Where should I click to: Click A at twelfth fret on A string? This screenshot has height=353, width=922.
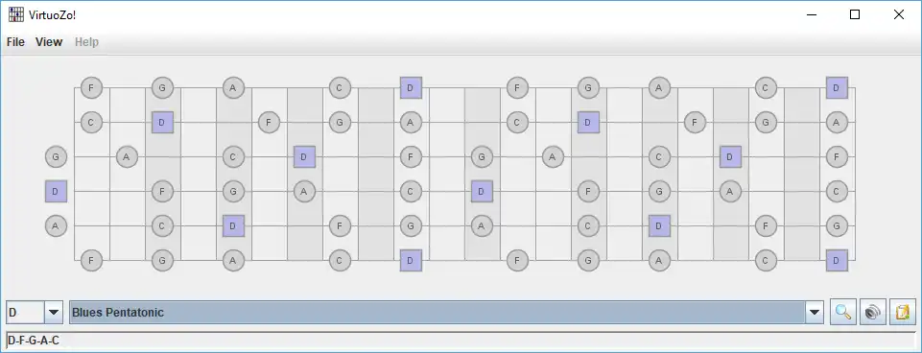[482, 225]
